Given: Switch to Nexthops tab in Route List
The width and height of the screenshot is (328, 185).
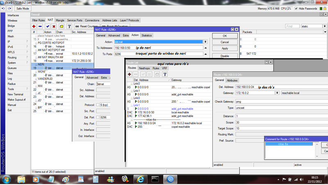Looking at the screenshot, I should 144,68.
